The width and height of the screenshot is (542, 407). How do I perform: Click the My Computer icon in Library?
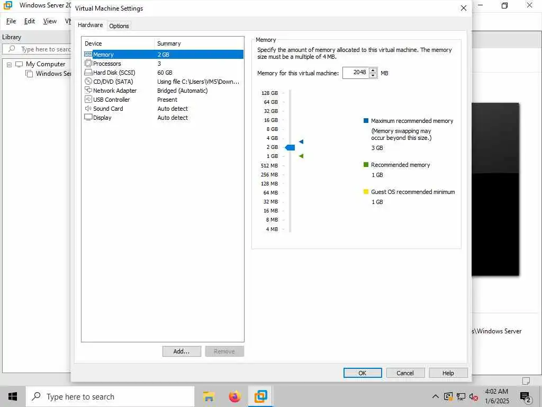19,64
